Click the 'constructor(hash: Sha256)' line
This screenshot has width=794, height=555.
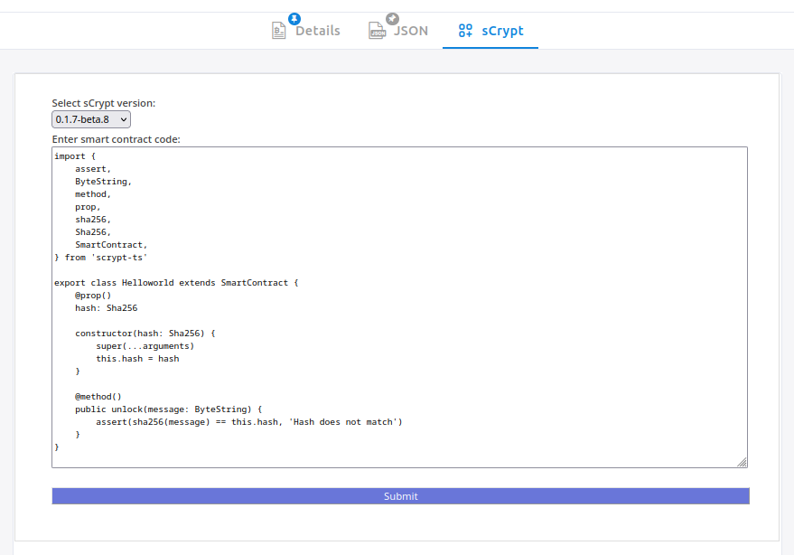(145, 334)
